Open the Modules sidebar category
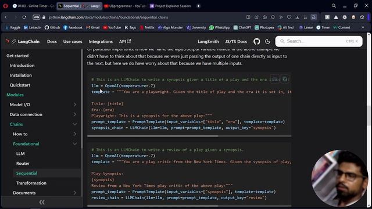The width and height of the screenshot is (372, 209). (x=15, y=95)
